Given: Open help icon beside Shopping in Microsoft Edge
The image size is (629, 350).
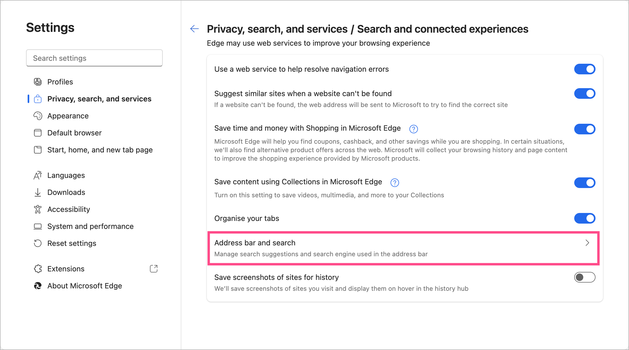Looking at the screenshot, I should pos(413,129).
